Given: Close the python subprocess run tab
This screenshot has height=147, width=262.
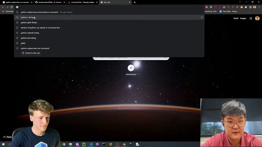Looking at the screenshot, I should point(32,2).
